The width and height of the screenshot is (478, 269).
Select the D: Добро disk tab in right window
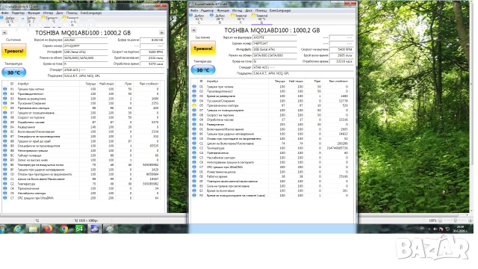(x=220, y=18)
